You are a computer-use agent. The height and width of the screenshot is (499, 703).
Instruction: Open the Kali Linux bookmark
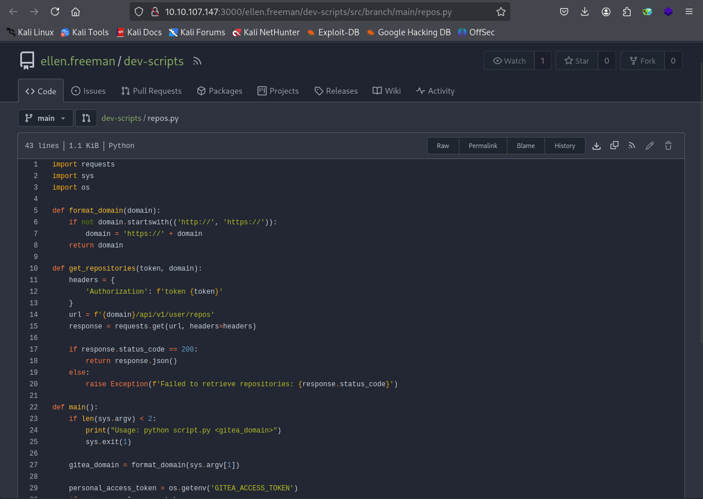coord(30,32)
